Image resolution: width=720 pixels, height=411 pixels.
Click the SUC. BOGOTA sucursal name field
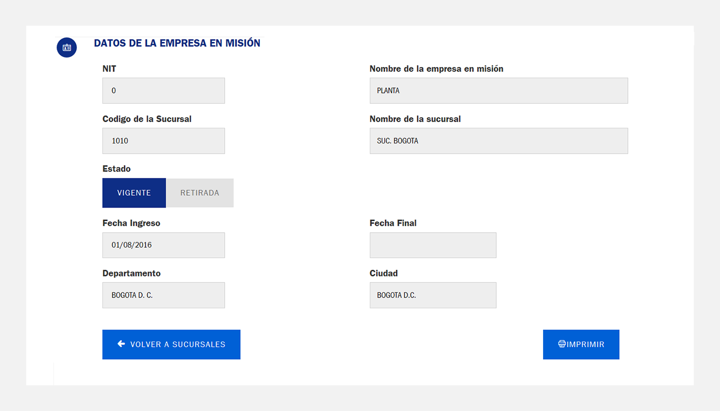pos(499,141)
